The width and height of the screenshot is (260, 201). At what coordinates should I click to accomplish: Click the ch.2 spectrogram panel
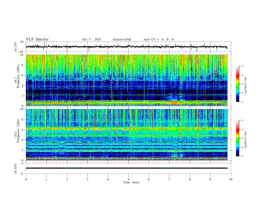point(126,135)
